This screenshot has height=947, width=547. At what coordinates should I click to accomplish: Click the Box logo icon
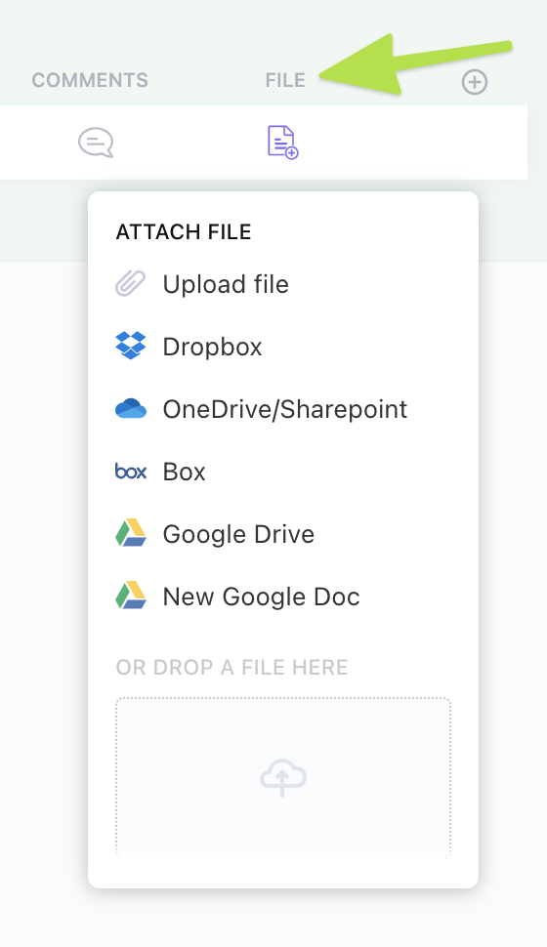point(131,472)
